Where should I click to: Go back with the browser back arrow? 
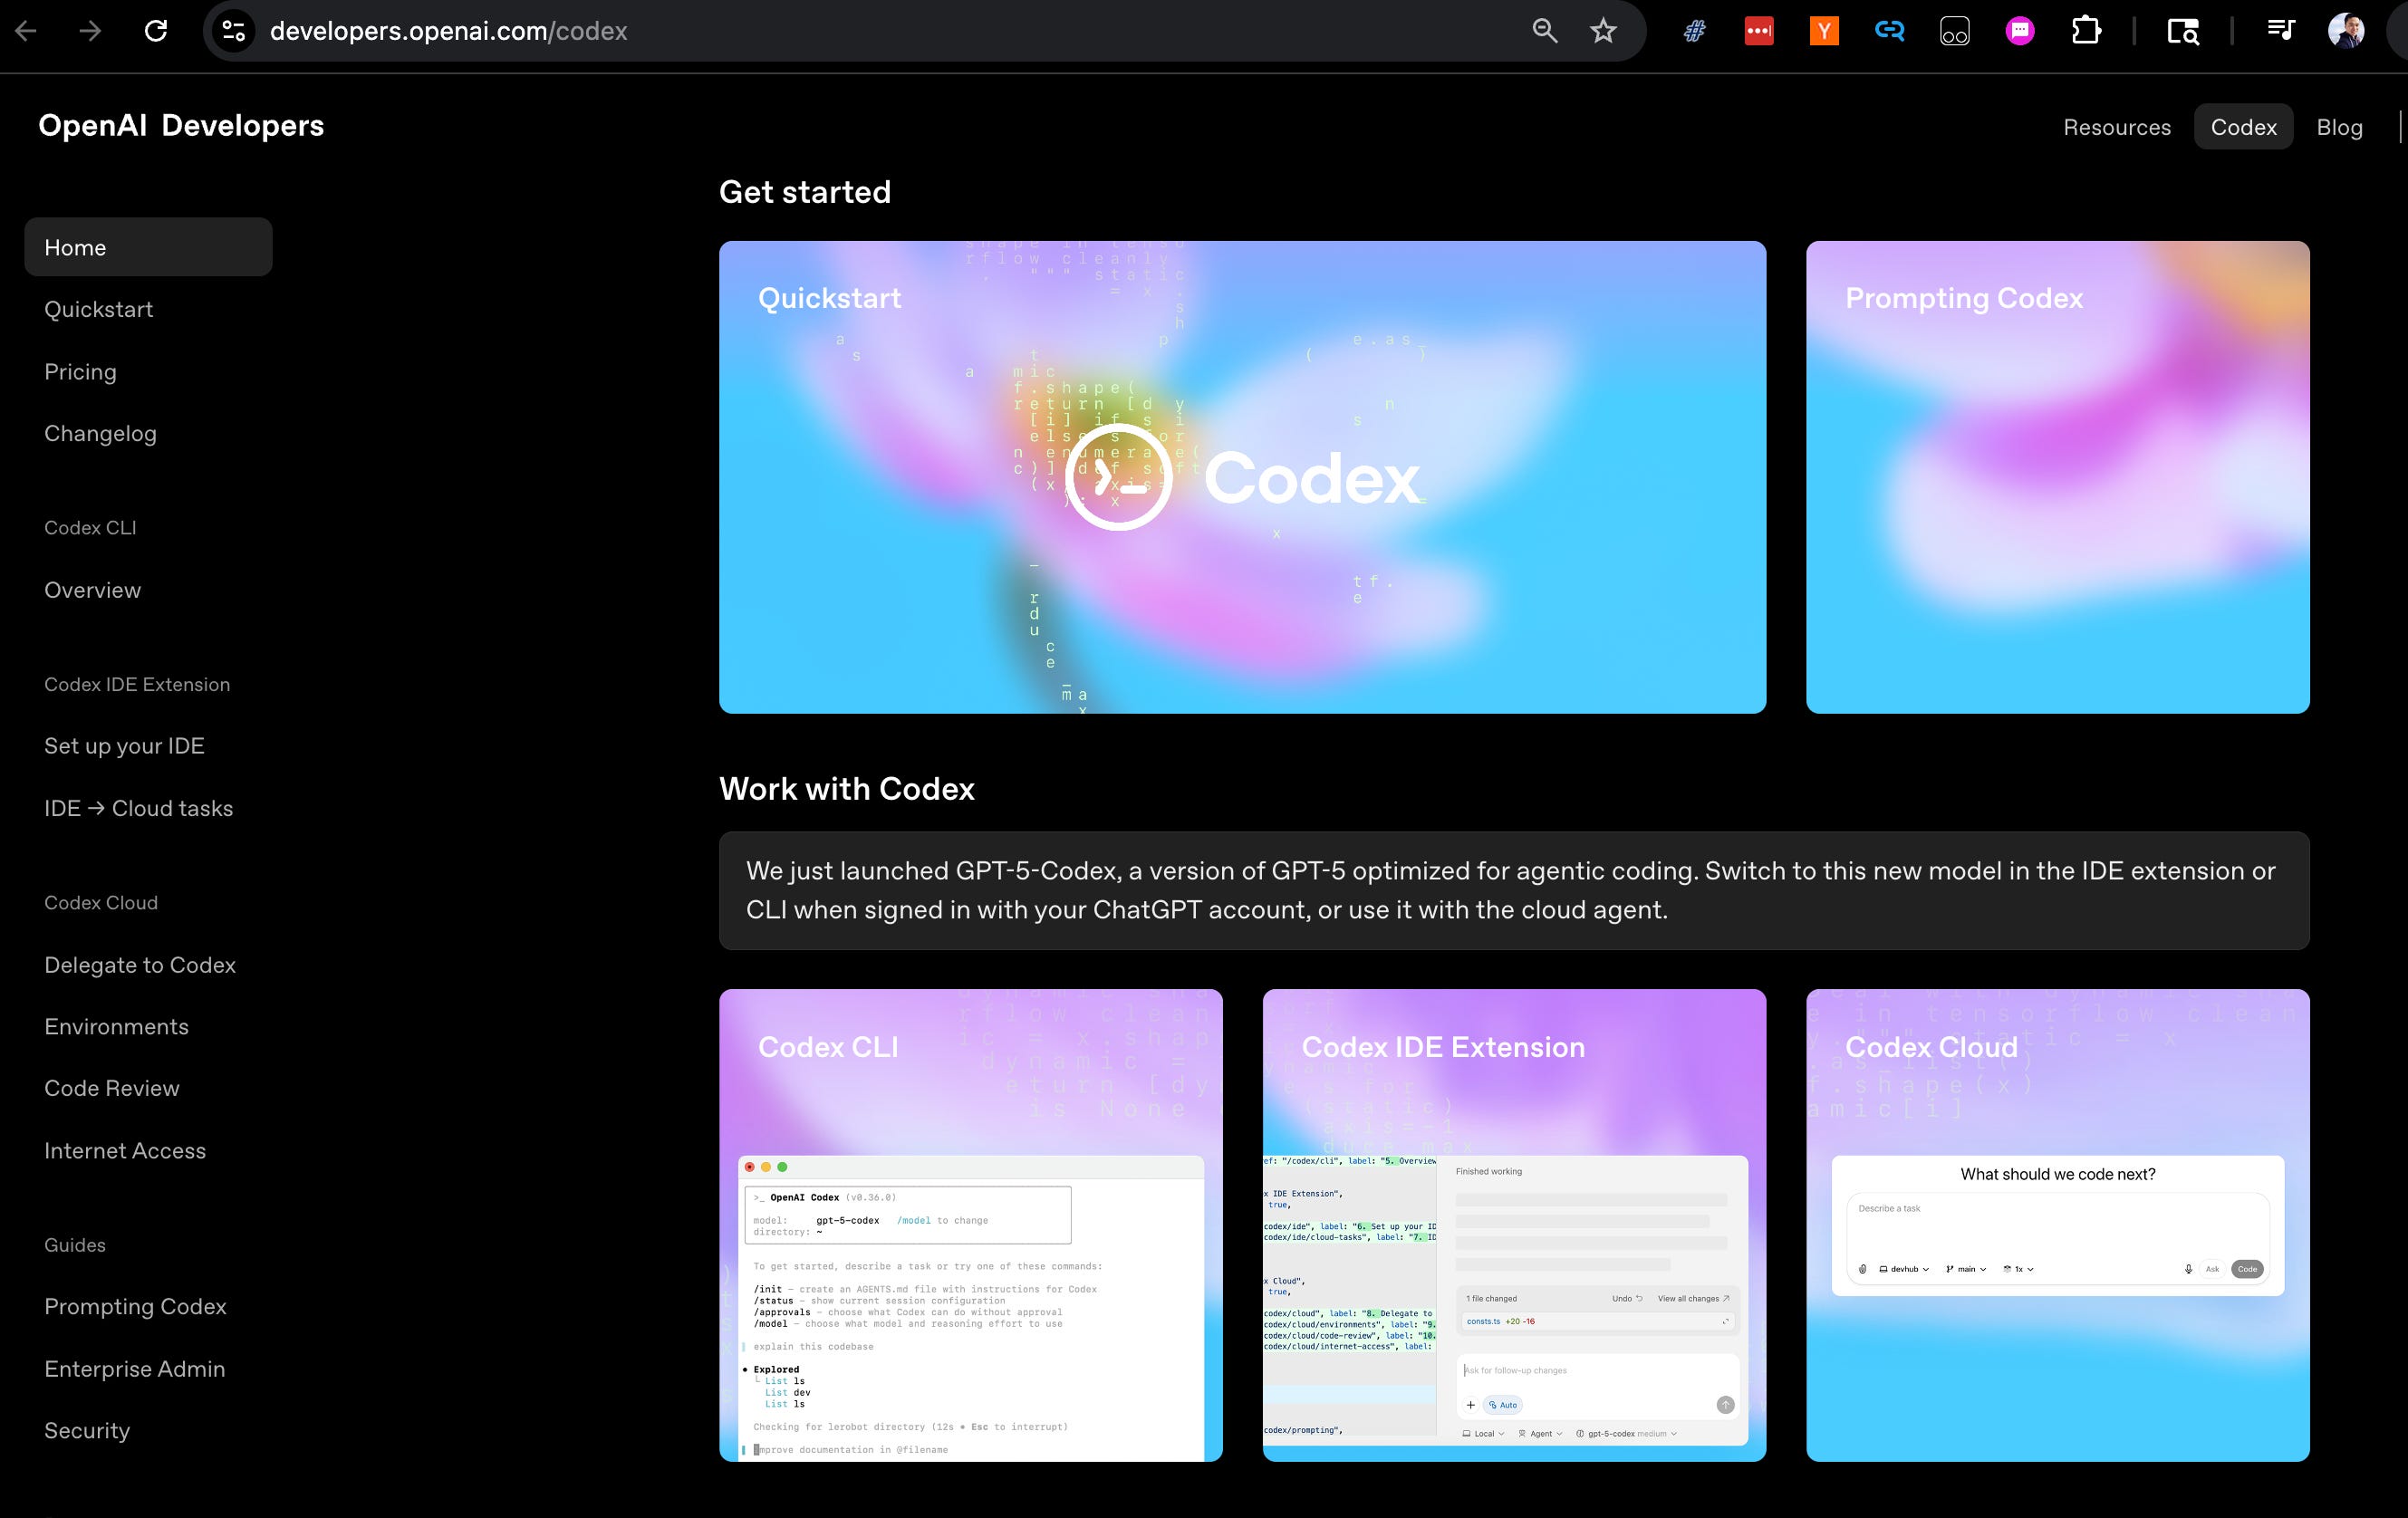[x=27, y=31]
